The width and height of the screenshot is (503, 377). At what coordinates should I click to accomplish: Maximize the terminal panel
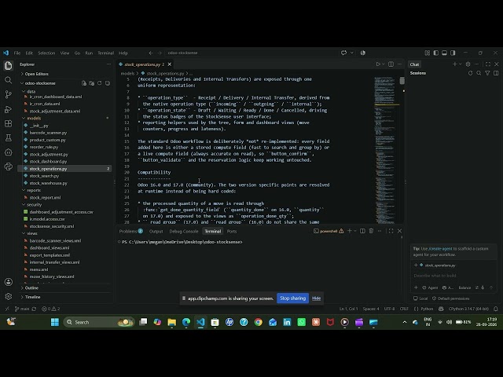click(391, 231)
